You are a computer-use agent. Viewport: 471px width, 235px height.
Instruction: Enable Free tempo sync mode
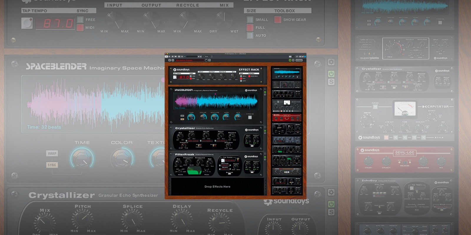(x=191, y=76)
